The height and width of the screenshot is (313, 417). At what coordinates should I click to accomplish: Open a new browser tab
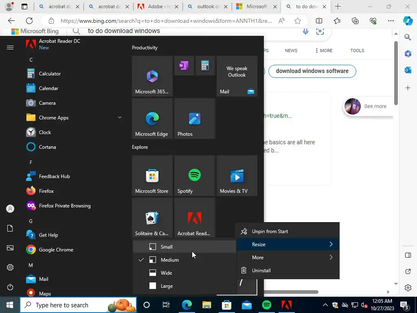pos(338,7)
